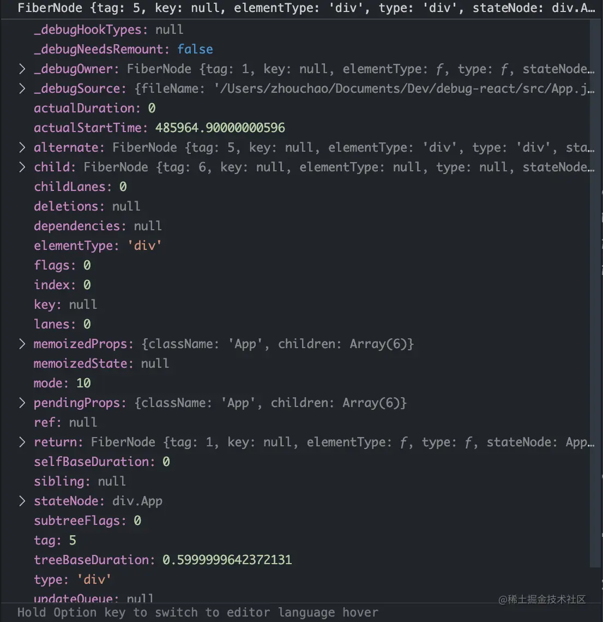This screenshot has width=603, height=622.
Task: Click the childLanes: 0 row
Action: click(81, 187)
